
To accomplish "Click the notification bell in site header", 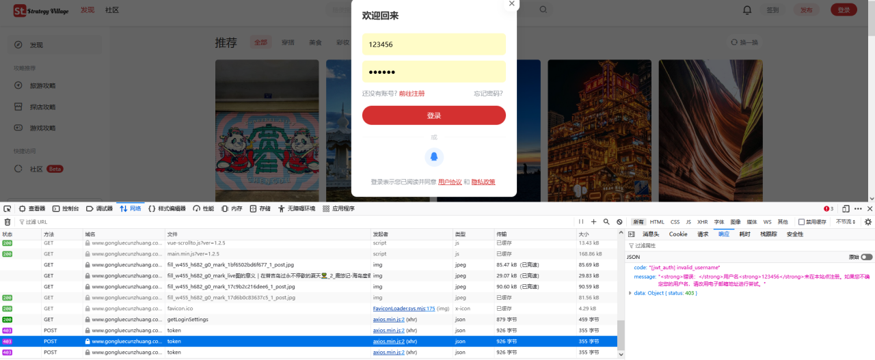I will [747, 10].
